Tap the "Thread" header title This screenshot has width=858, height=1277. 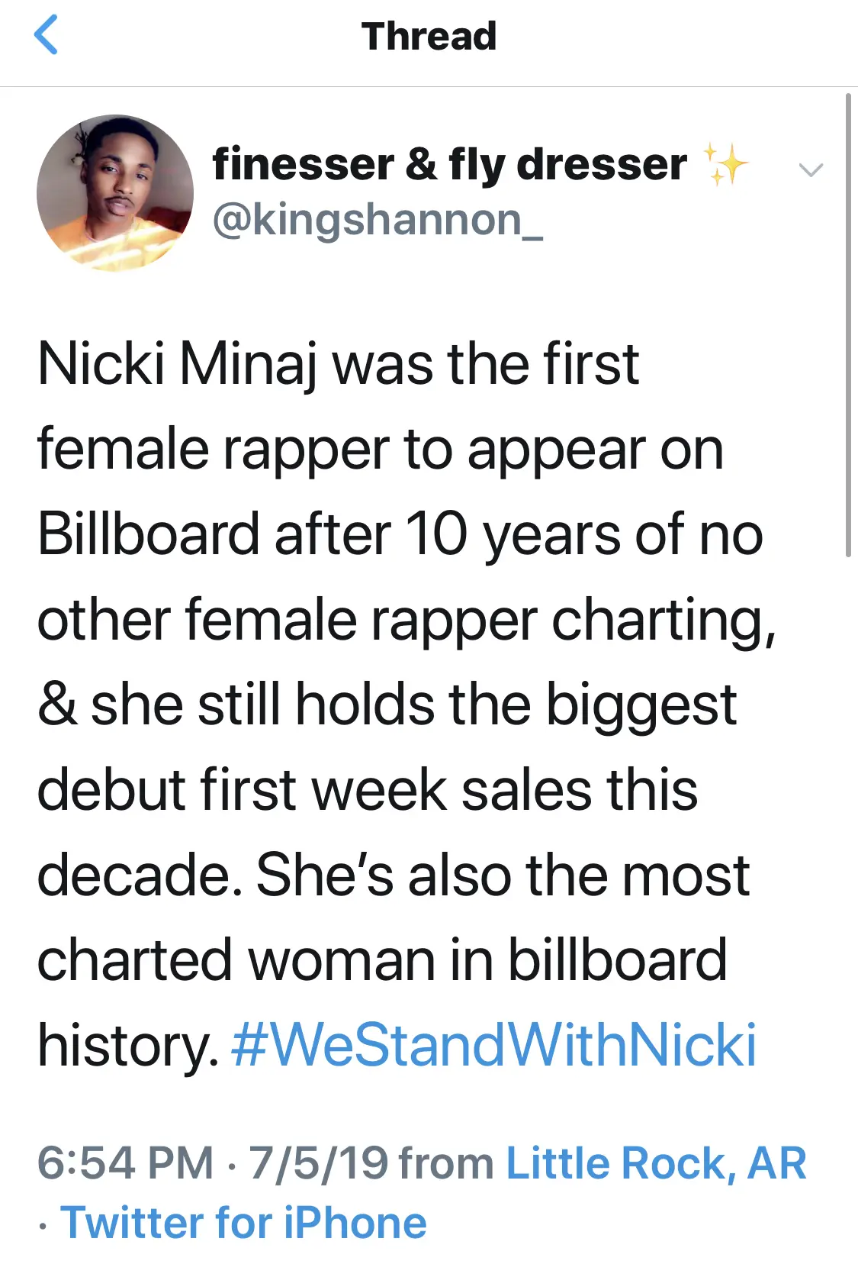429,37
